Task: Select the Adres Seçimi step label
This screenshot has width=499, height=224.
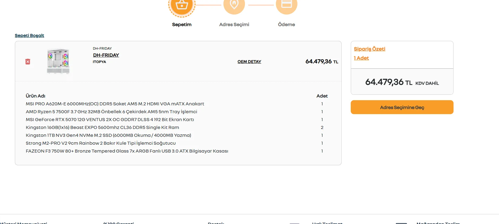Action: pos(234,25)
